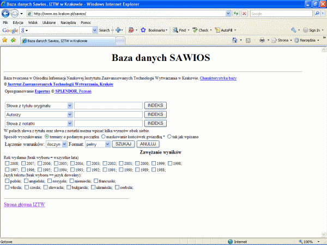Select radio 'maskowanie końcówek gwiazdką'
This screenshot has height=245, width=327.
click(103, 137)
